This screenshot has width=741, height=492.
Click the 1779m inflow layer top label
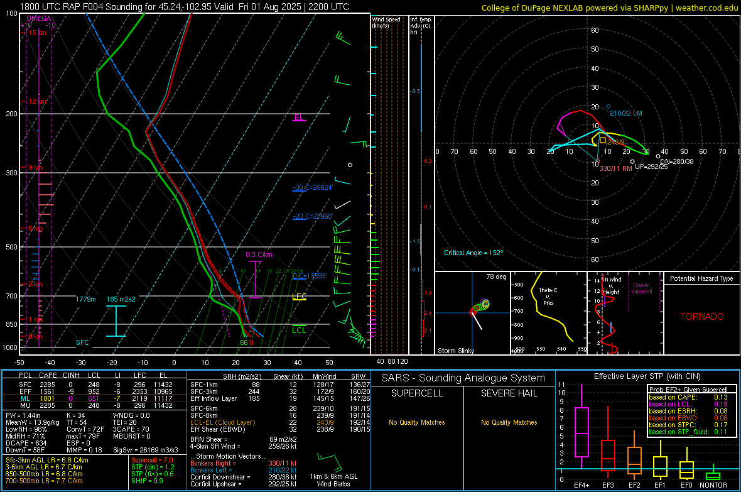85,299
